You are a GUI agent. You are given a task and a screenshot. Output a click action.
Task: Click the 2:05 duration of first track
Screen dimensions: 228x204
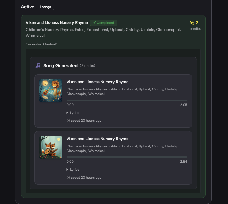coord(183,105)
